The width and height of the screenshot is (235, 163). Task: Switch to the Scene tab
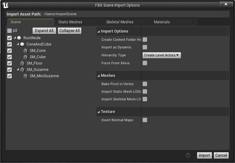(30, 22)
